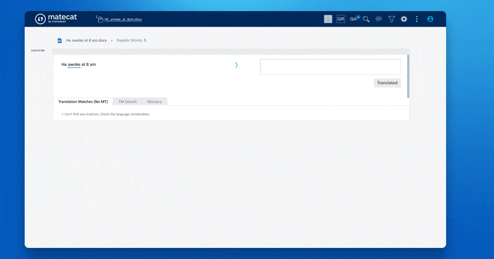Click the copy source to target arrow
494x259 pixels.
236,65
